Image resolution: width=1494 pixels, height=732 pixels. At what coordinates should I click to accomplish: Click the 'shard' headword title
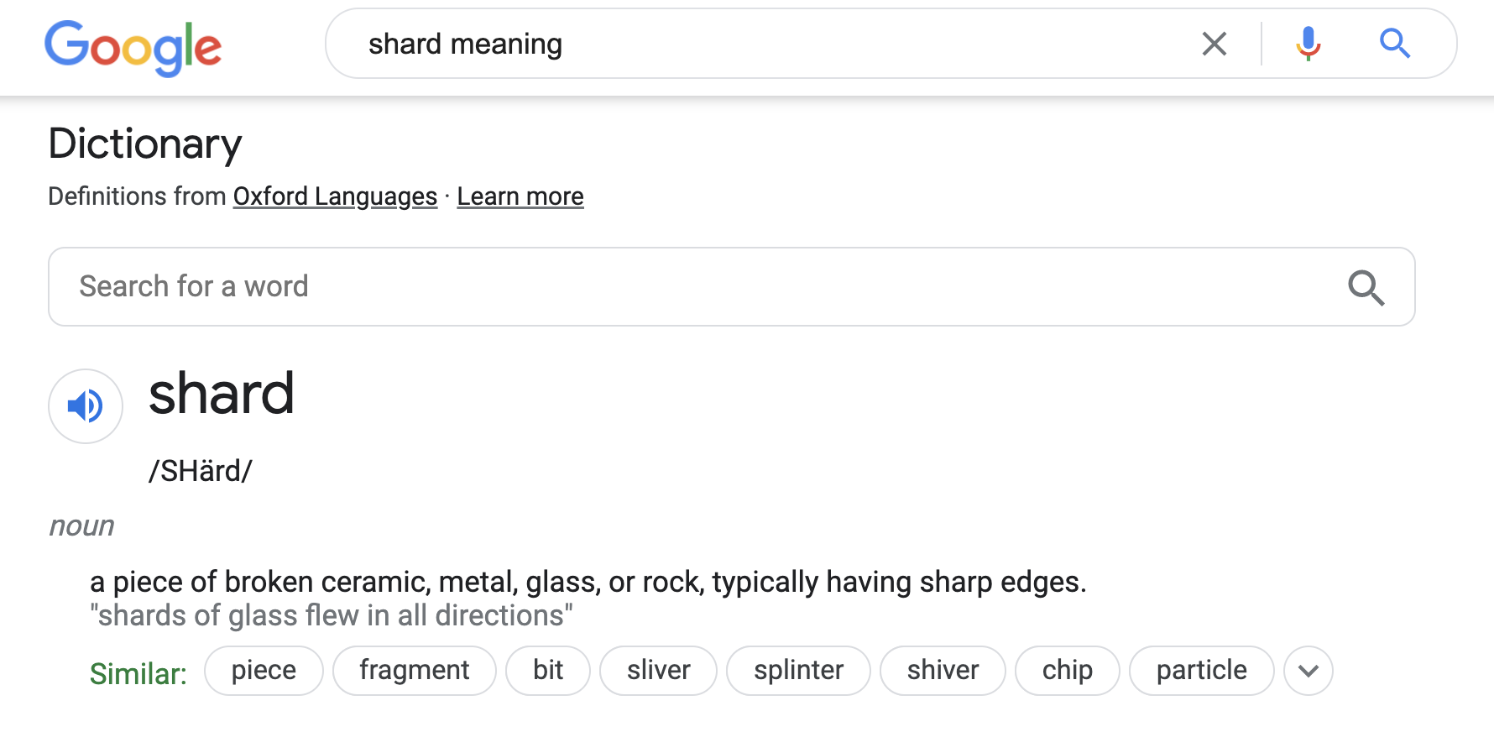pyautogui.click(x=222, y=394)
